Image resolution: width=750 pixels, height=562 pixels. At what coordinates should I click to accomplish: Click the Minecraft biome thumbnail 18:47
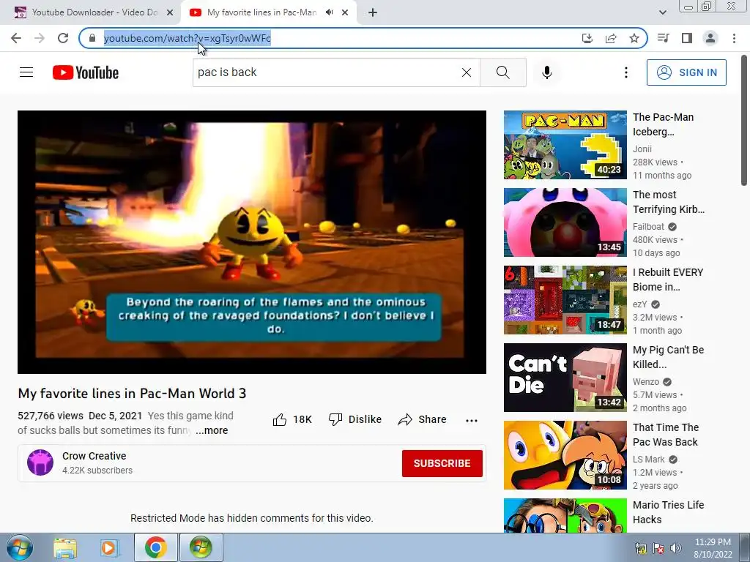point(565,300)
